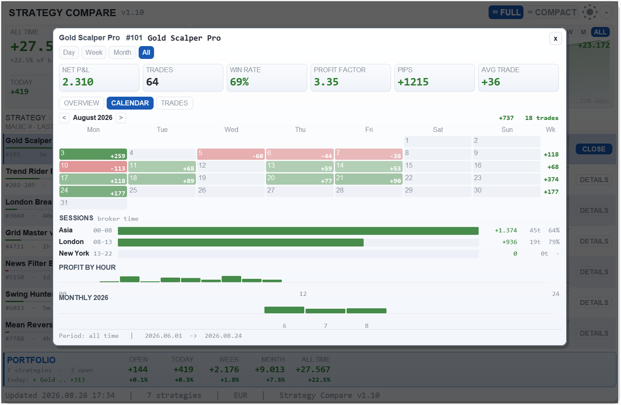This screenshot has height=405, width=621.
Task: Click the Period: all time footer text
Action: click(89, 336)
